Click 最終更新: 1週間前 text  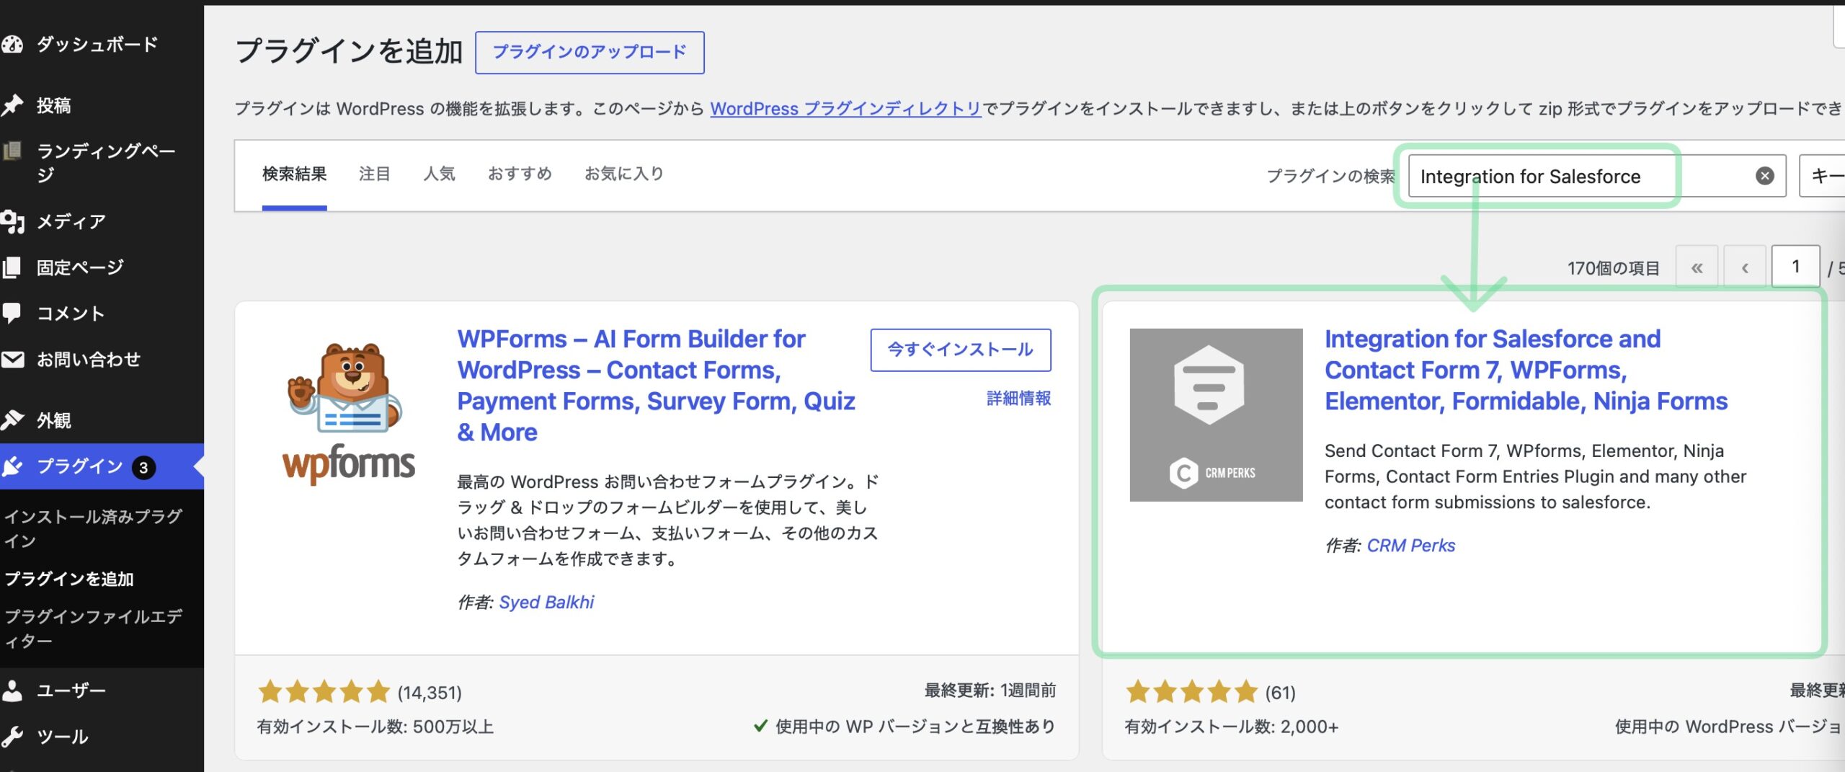990,691
